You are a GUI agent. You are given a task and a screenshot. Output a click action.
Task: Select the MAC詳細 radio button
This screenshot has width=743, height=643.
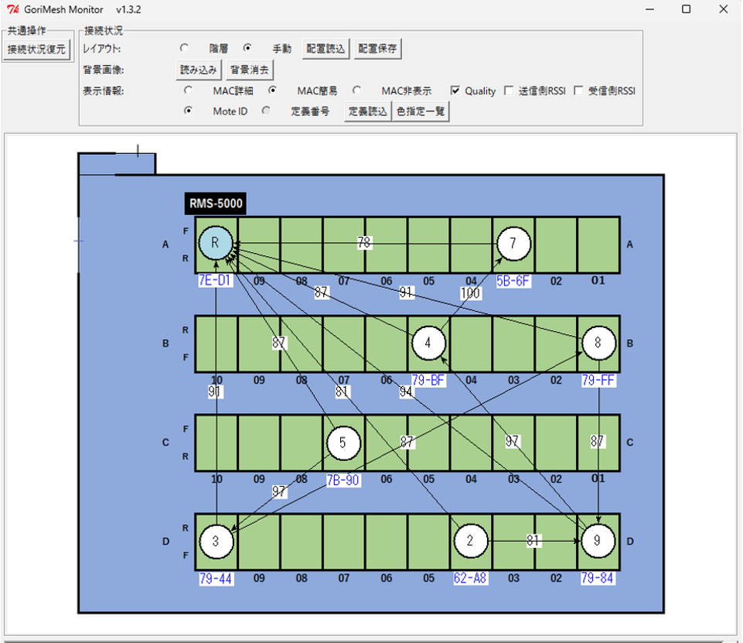pos(189,90)
